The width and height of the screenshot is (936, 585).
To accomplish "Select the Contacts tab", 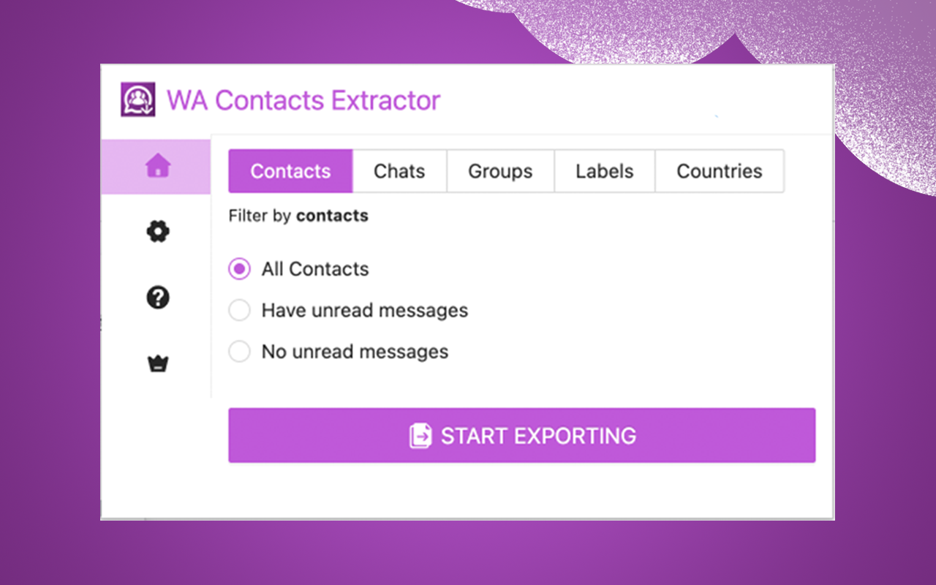I will point(290,170).
